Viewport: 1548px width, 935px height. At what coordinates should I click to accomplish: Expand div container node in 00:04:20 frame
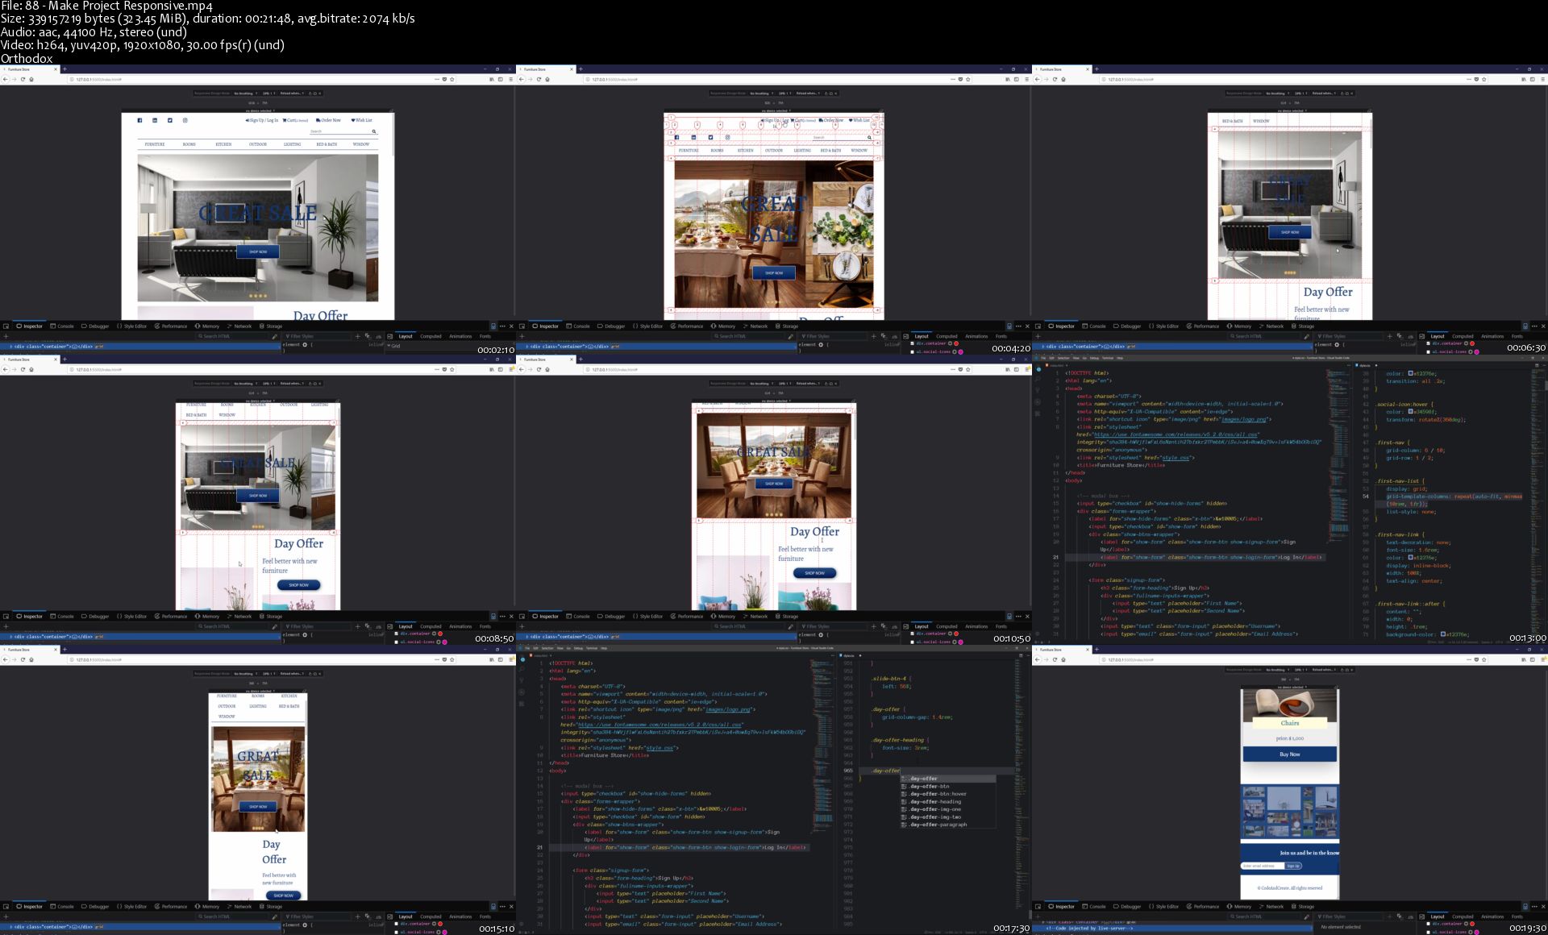[526, 346]
